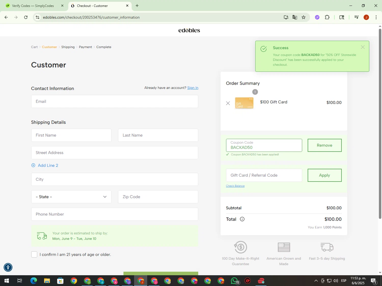Confirm I am 21 years or older
382x286 pixels.
click(x=34, y=254)
